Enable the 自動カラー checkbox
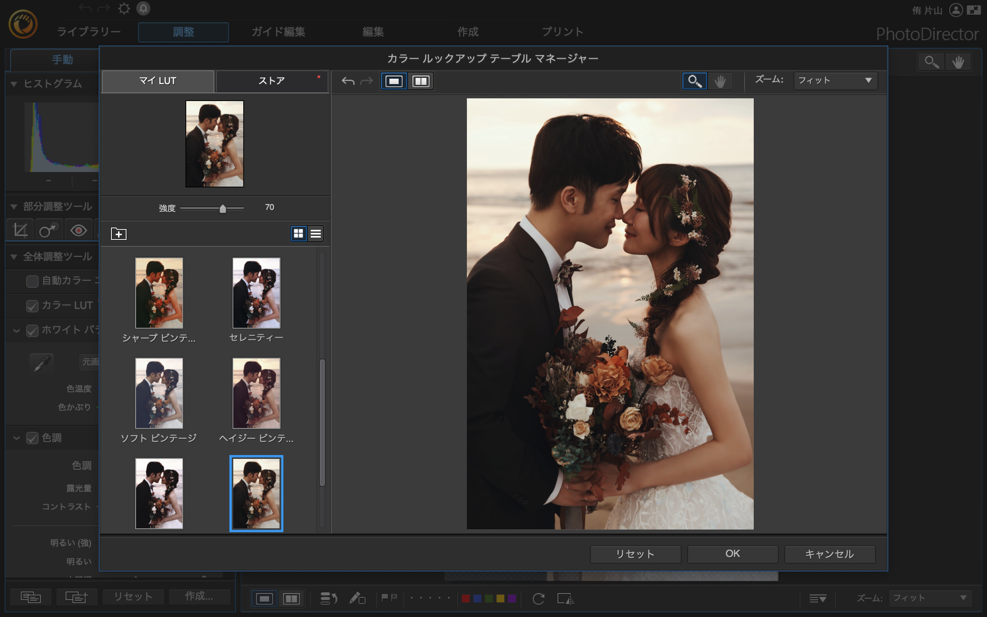Screen dimensions: 987x617 point(32,281)
